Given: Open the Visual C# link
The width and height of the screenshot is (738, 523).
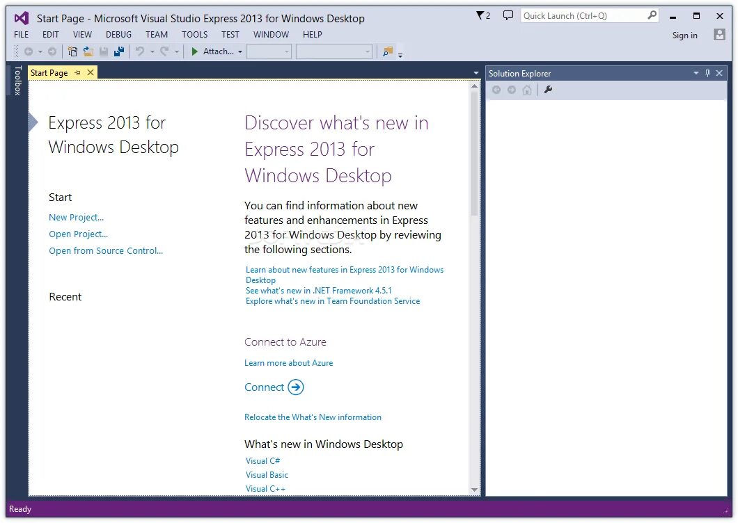Looking at the screenshot, I should pos(262,461).
